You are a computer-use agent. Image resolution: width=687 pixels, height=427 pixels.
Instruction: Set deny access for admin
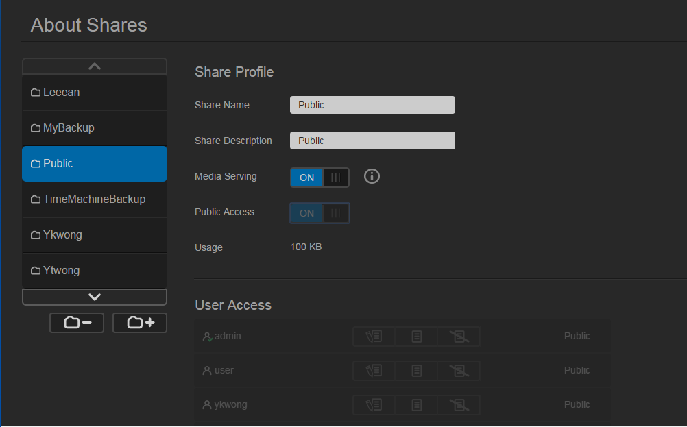coord(459,337)
